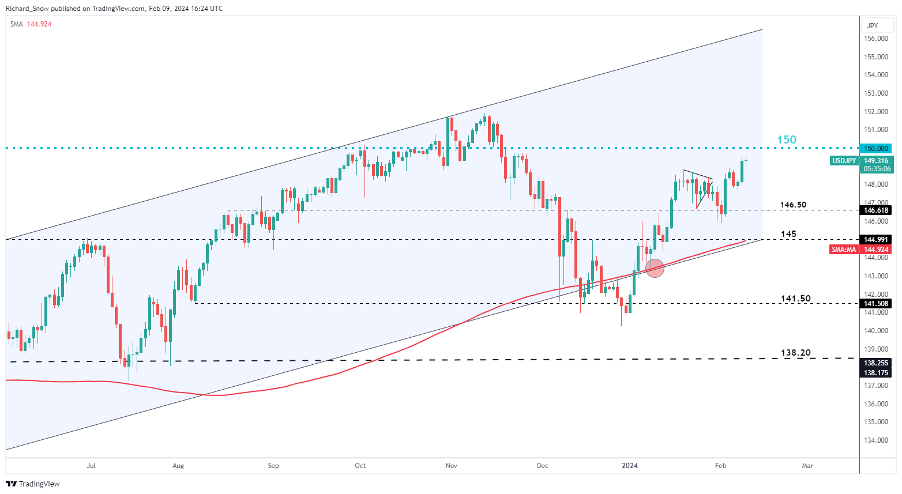Viewport: 902px width, 494px height.
Task: Click the Jul label on the time axis
Action: (x=91, y=466)
